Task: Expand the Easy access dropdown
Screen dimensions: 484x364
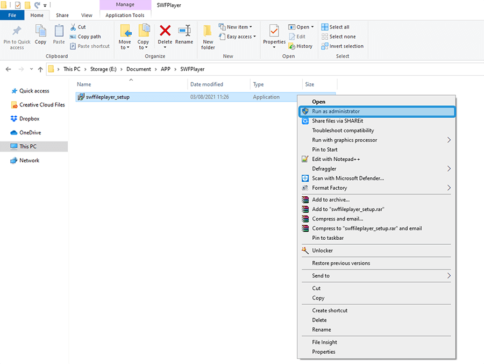Action: point(255,37)
